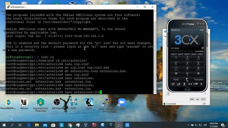Viewport: 228px width, 128px height.
Task: Open the OBS Studio desktop shortcut
Action: coord(57,103)
